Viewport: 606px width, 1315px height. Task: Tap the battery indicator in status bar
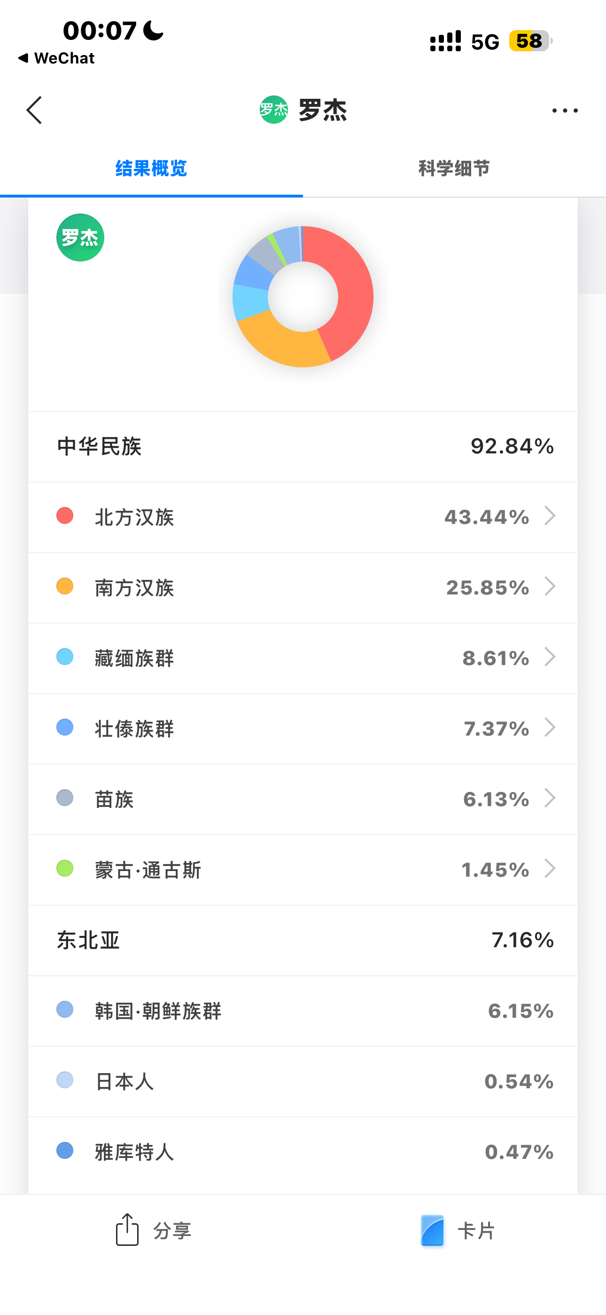(530, 41)
